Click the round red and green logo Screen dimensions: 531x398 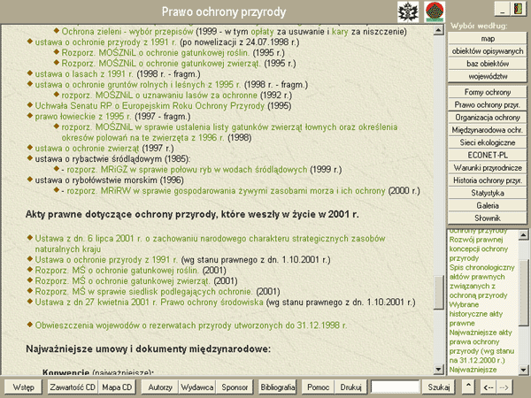click(434, 11)
